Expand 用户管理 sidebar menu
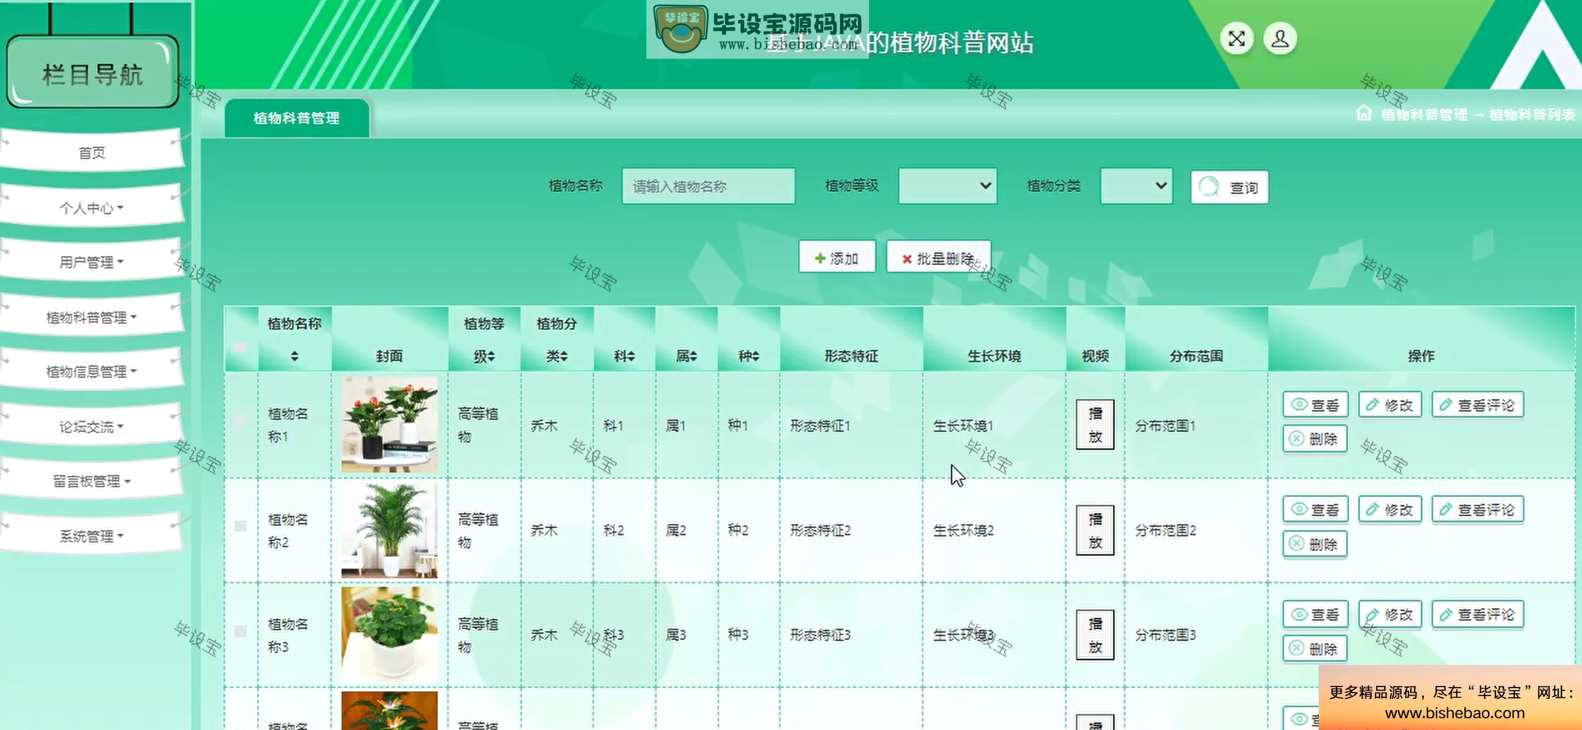This screenshot has height=730, width=1582. pos(92,262)
